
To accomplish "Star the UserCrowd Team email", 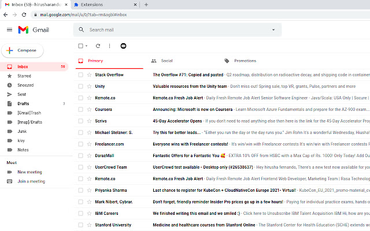I will tap(89, 167).
